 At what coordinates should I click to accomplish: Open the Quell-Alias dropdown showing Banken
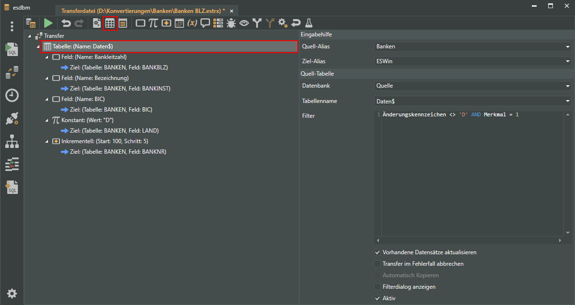[x=472, y=46]
